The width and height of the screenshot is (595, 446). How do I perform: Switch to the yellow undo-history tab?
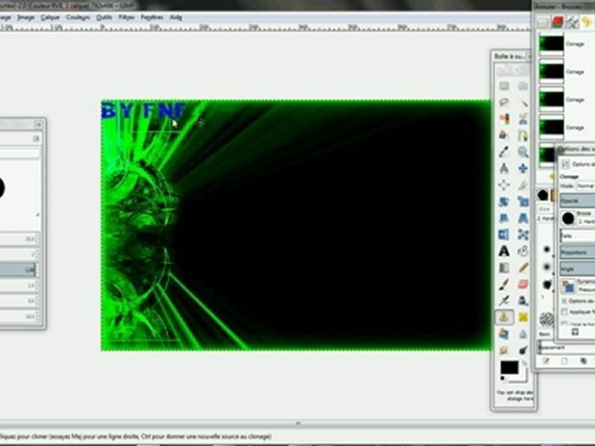586,22
